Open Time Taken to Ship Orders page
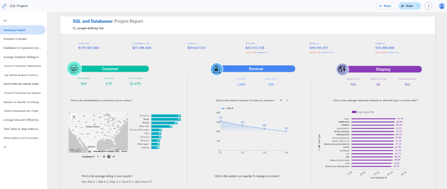 click(x=23, y=129)
